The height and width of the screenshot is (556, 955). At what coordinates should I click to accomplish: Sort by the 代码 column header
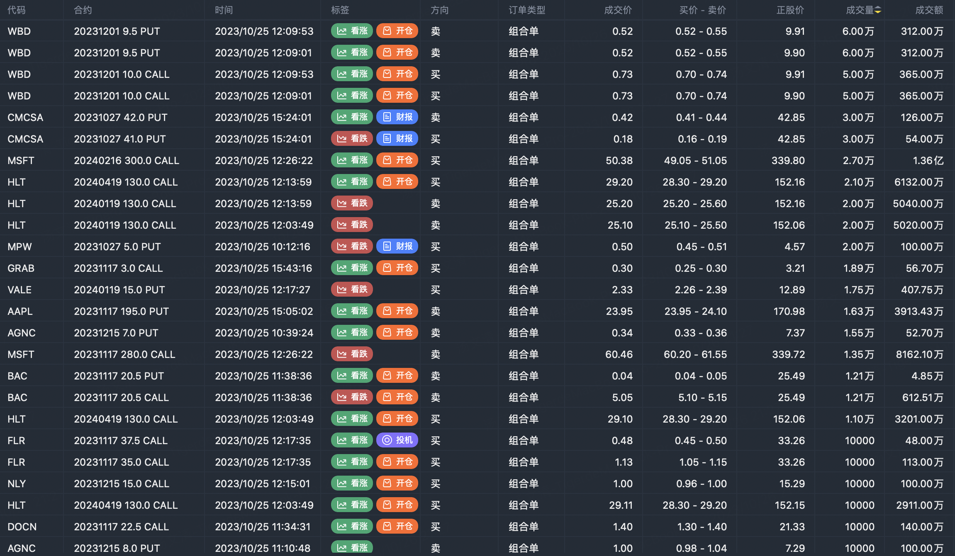[x=17, y=10]
